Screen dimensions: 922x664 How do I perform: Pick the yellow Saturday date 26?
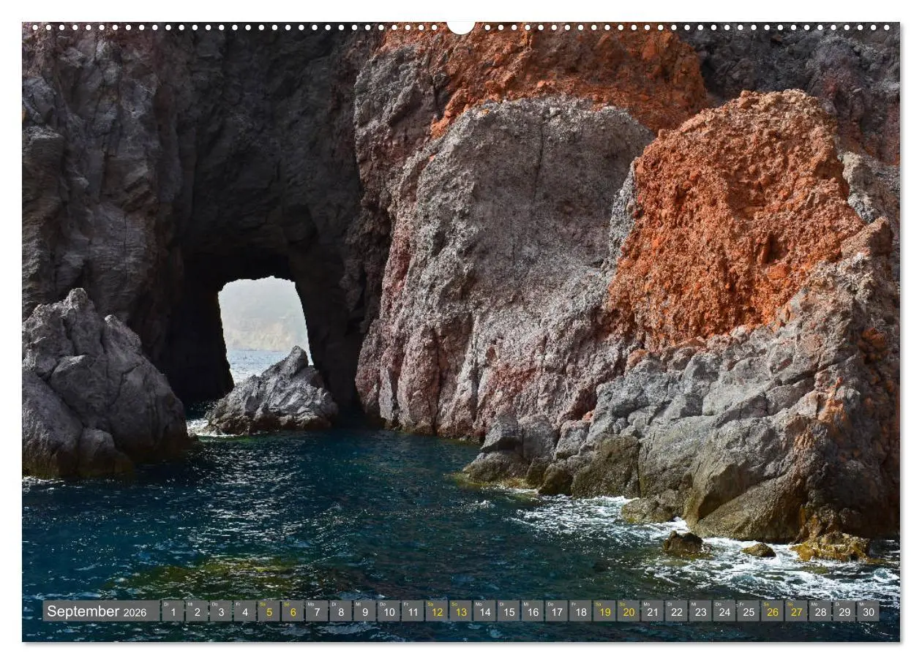coord(772,611)
